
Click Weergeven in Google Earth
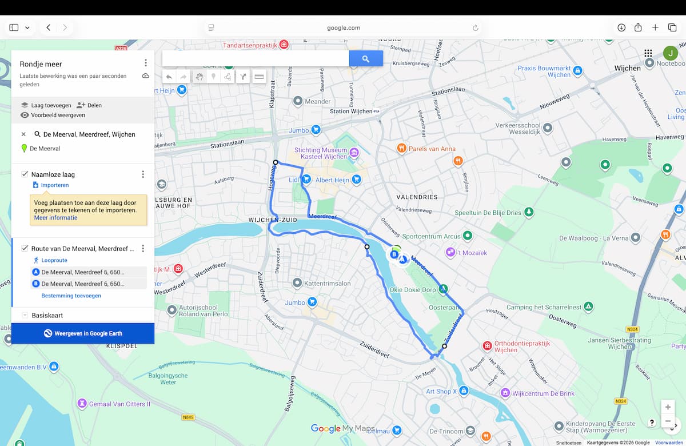(83, 333)
